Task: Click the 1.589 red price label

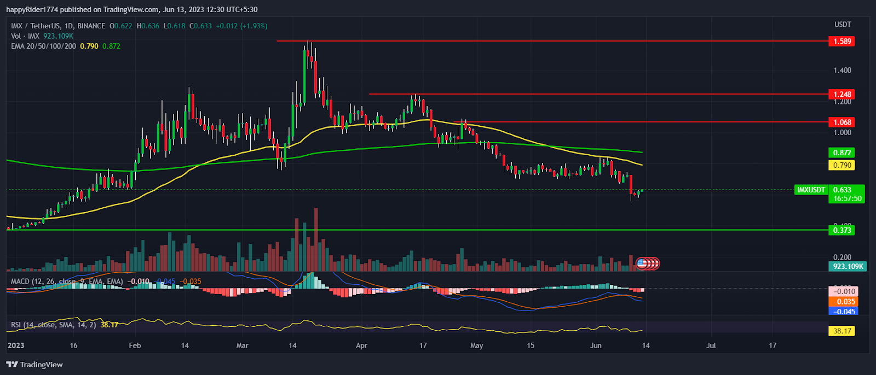Action: point(842,41)
